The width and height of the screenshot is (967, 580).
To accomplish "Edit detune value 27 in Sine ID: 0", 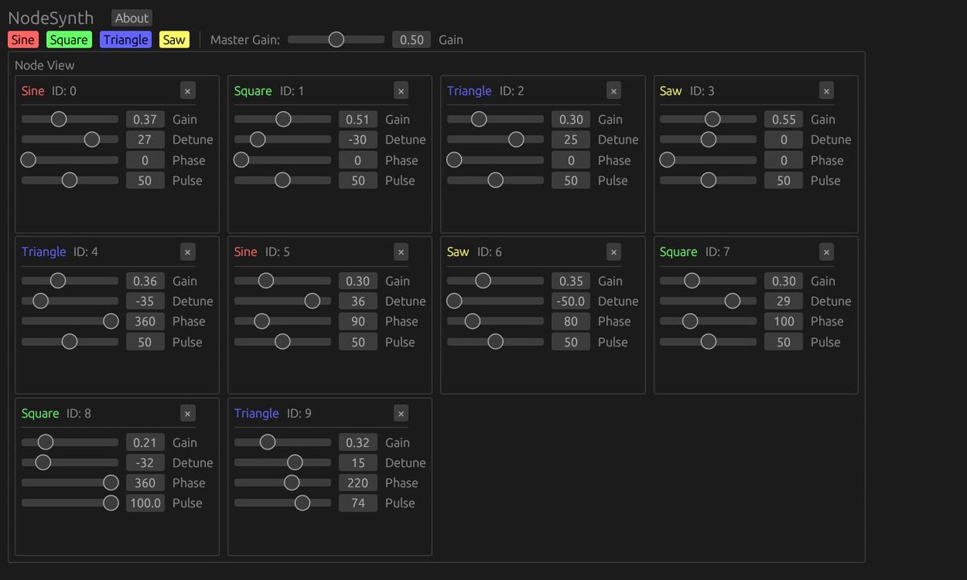I will (145, 139).
